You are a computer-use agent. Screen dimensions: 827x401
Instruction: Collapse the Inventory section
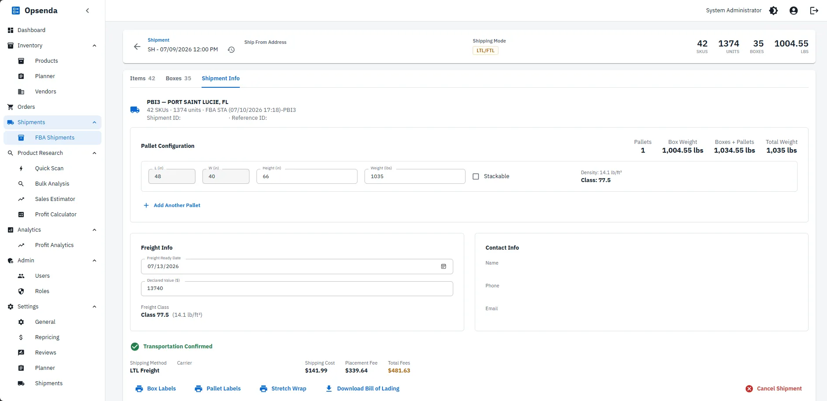coord(94,46)
